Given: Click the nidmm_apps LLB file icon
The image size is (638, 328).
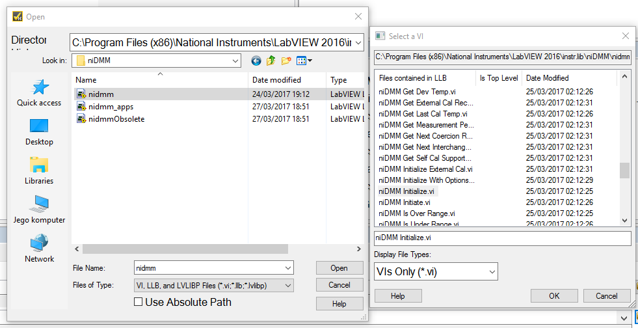Looking at the screenshot, I should 81,107.
